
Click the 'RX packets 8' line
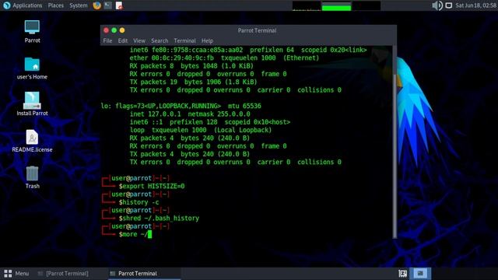[x=191, y=66]
